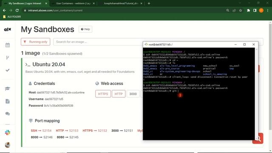Image resolution: width=272 pixels, height=153 pixels.
Task: Open Chrome three-dot menu
Action: 268,10
